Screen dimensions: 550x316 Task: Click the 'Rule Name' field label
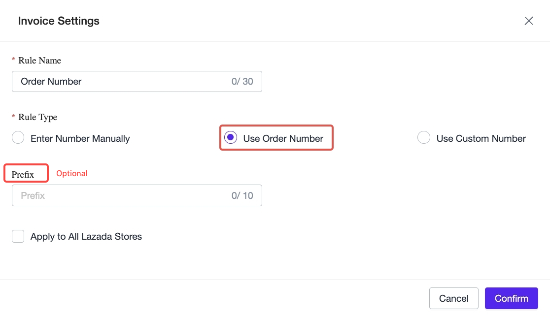[39, 61]
